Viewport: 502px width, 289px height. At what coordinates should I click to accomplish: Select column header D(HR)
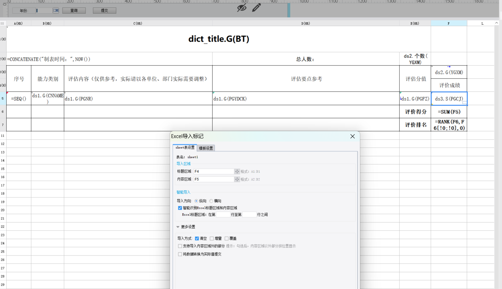point(306,23)
